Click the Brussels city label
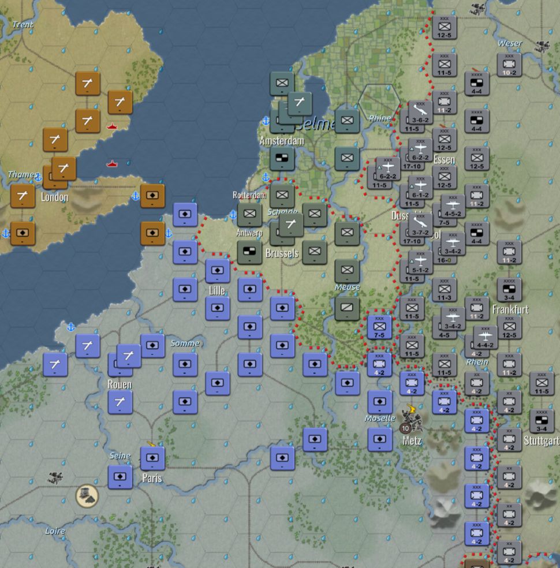This screenshot has width=560, height=568. pos(282,253)
